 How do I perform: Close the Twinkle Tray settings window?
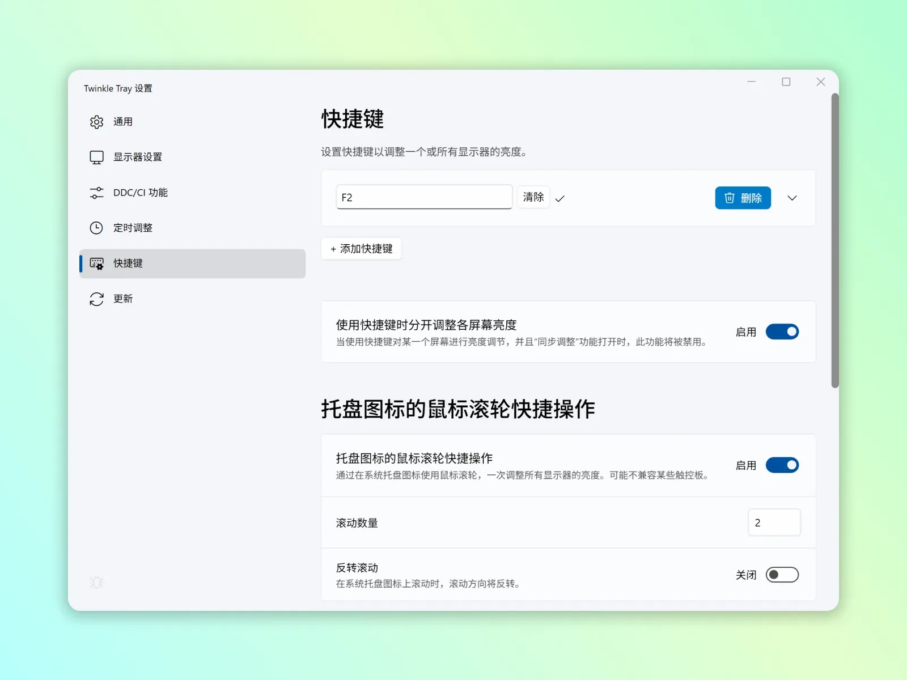tap(821, 82)
